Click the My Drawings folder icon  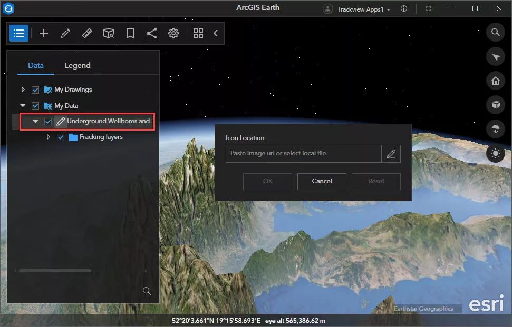(x=47, y=90)
